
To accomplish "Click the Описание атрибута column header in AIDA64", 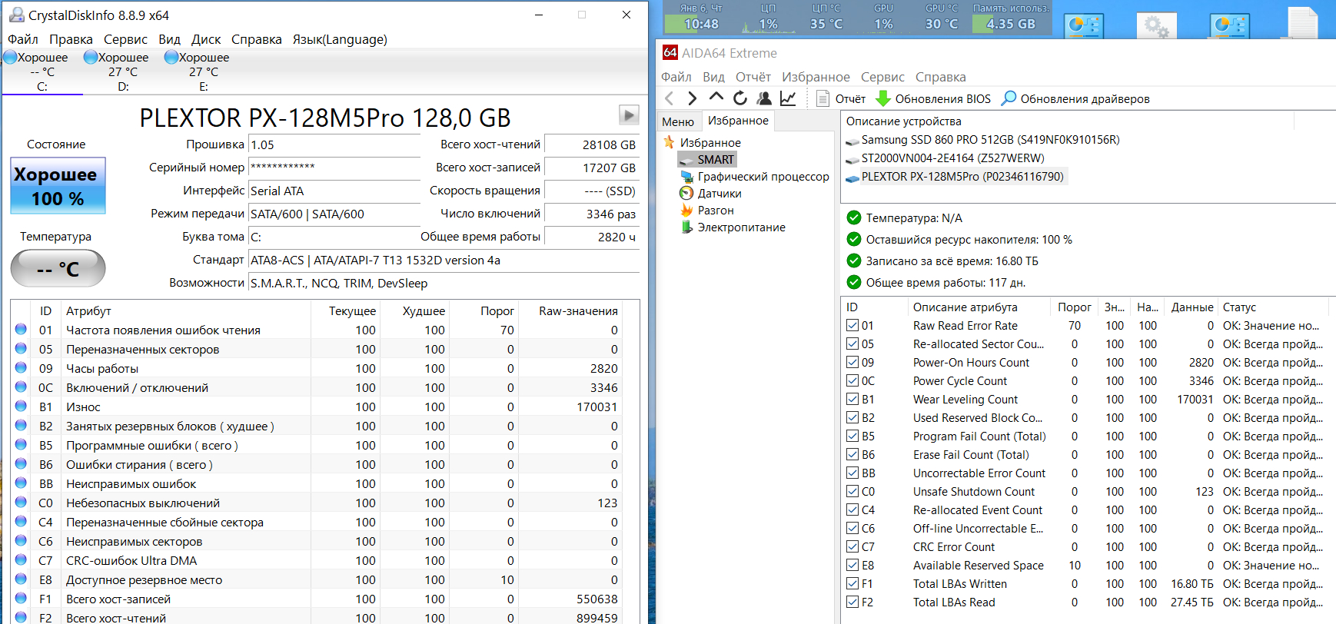I will (979, 307).
